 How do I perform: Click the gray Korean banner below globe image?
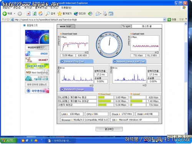[x=37, y=47]
